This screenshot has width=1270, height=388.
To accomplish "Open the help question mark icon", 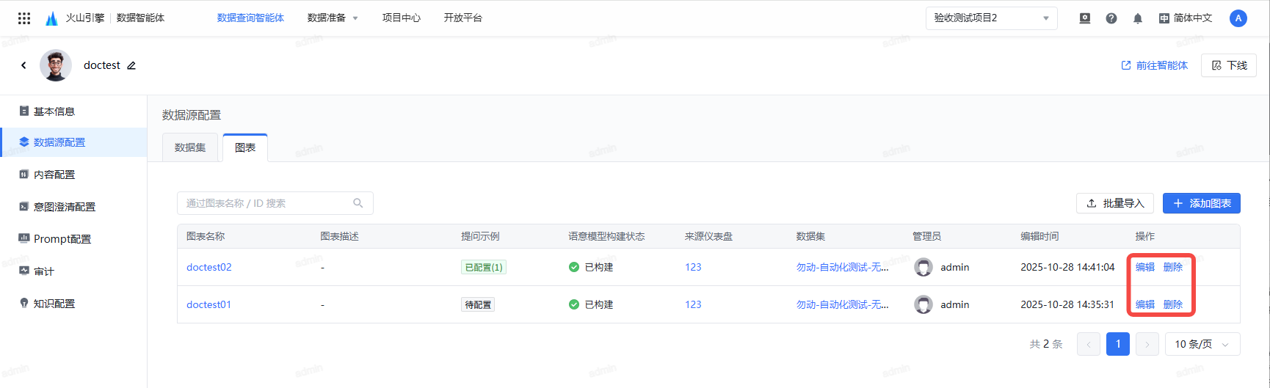I will click(x=1111, y=18).
